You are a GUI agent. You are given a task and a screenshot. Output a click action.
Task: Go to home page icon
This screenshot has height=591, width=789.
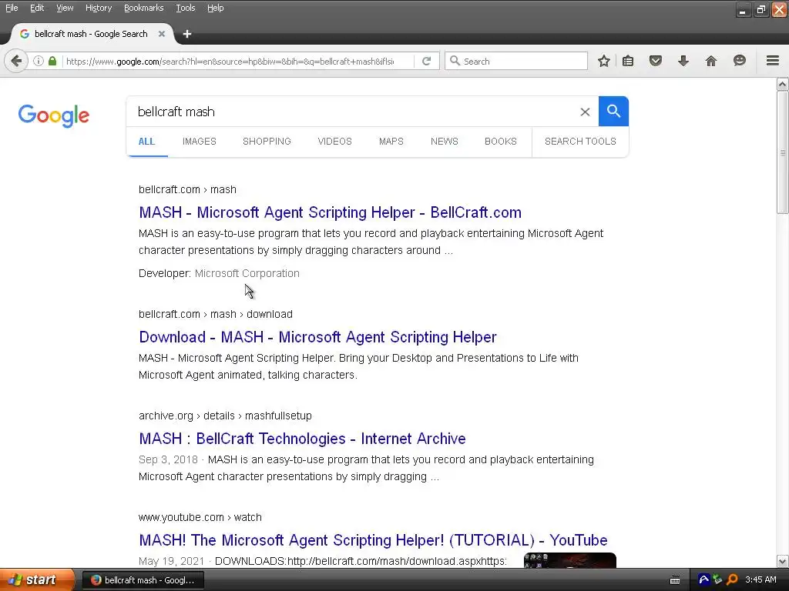[x=711, y=62]
